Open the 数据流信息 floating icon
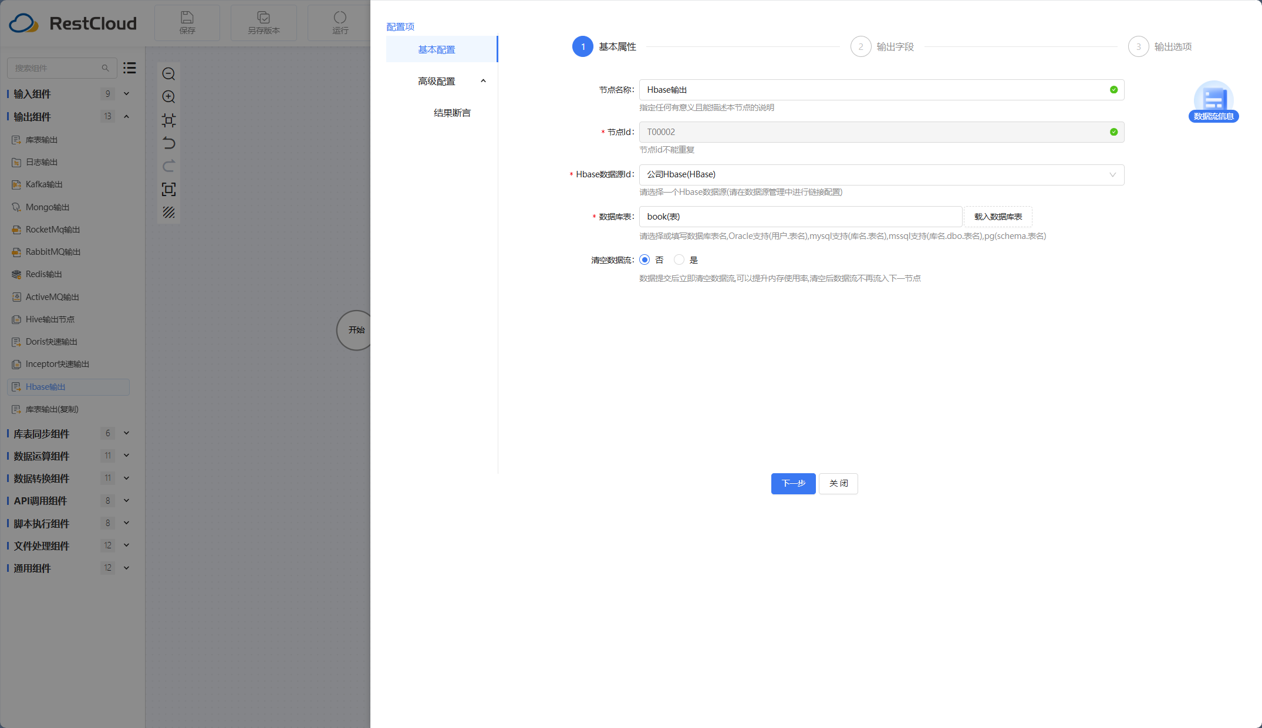 pos(1214,102)
